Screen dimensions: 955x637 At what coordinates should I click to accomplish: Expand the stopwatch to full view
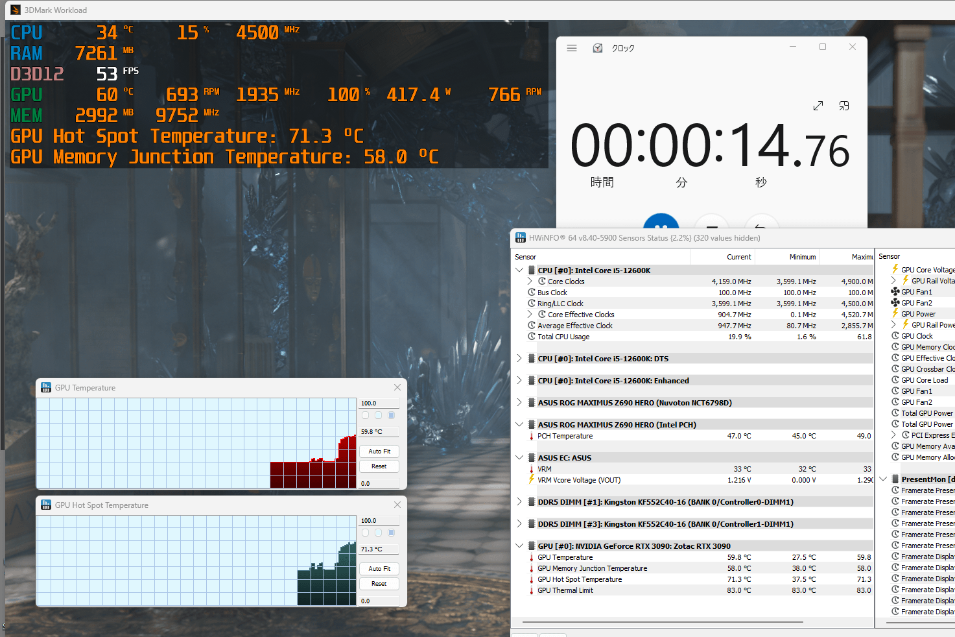(818, 106)
